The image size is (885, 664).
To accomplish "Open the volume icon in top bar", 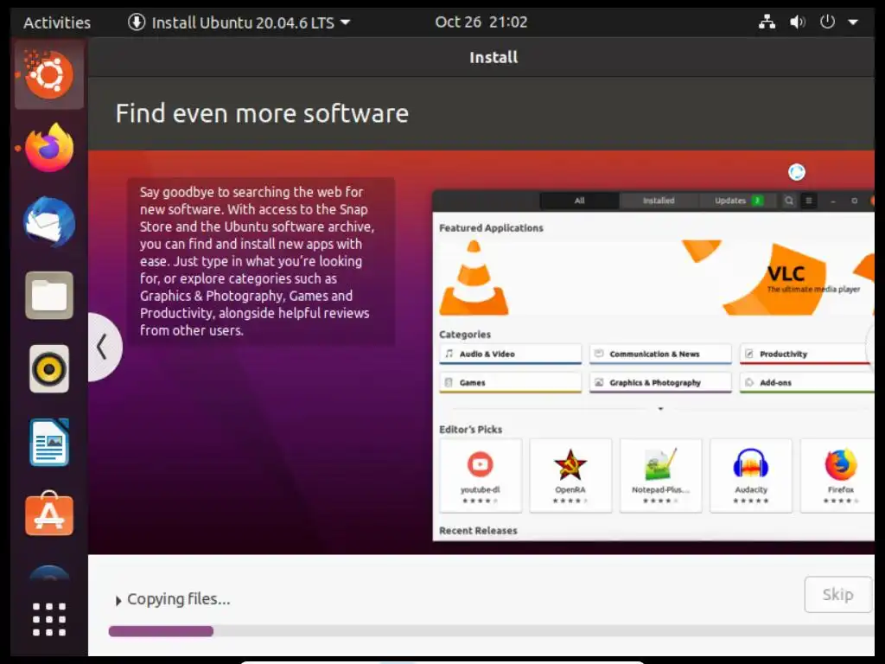I will 797,22.
